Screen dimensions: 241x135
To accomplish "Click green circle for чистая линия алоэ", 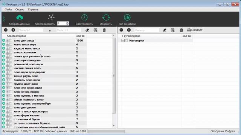I will (x=4, y=68).
